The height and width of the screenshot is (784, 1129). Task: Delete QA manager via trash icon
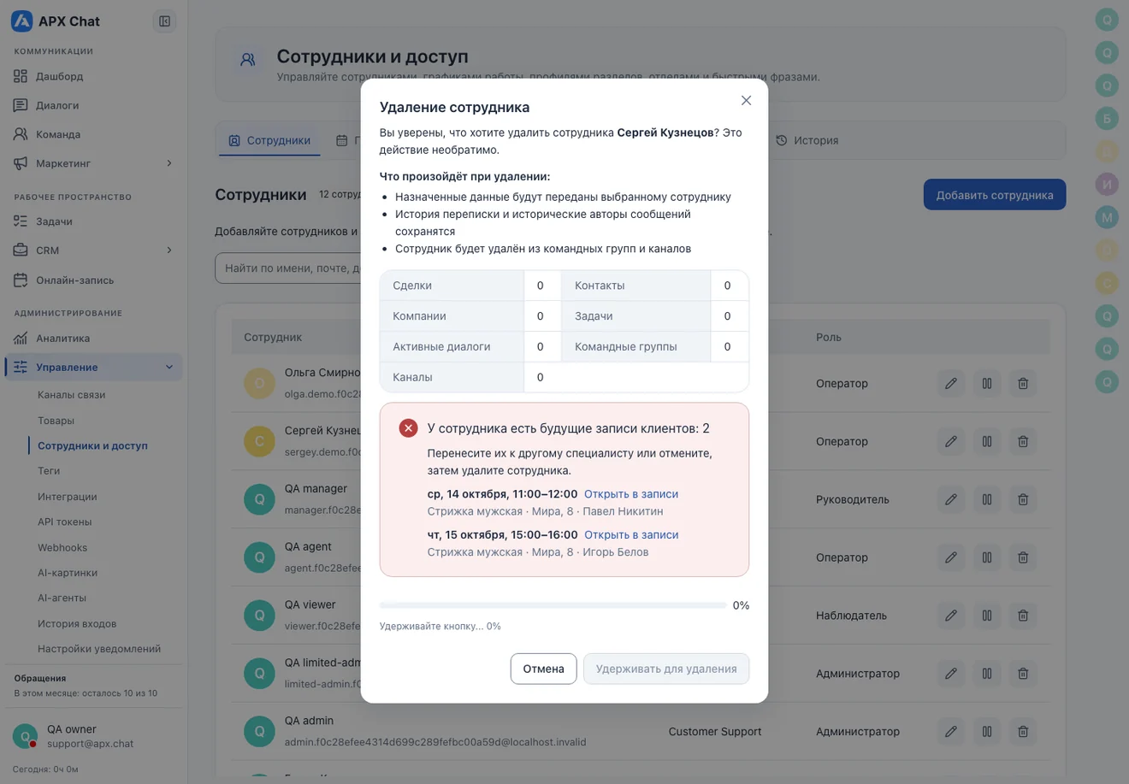click(x=1023, y=499)
